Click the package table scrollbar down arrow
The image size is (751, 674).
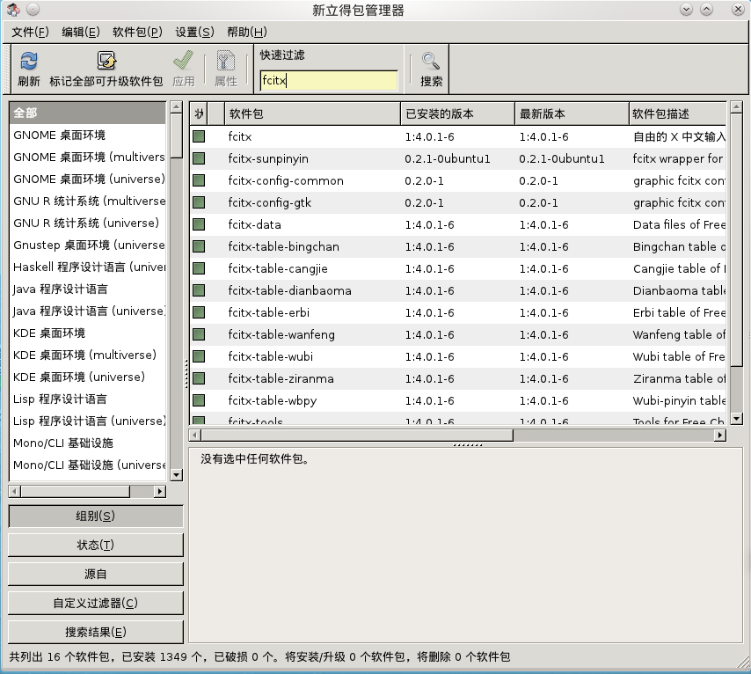point(736,419)
